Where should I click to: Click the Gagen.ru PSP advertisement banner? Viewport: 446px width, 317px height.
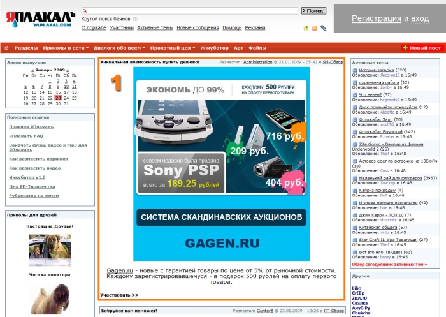tap(221, 163)
